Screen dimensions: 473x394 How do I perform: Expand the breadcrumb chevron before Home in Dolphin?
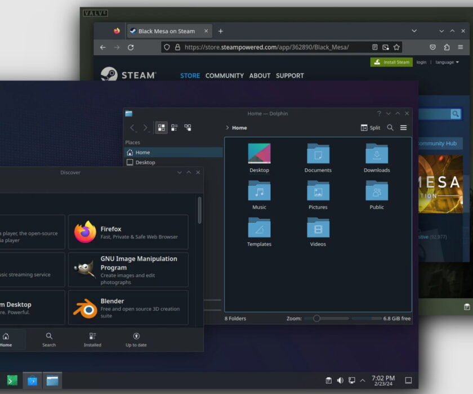[227, 128]
